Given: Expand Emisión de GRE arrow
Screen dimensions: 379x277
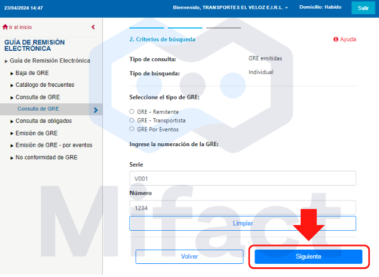Looking at the screenshot, I should [x=12, y=134].
